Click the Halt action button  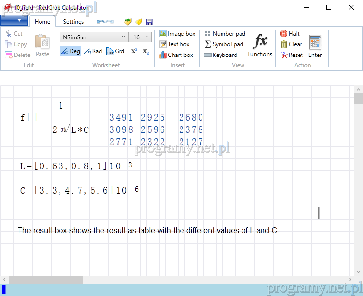pos(290,34)
